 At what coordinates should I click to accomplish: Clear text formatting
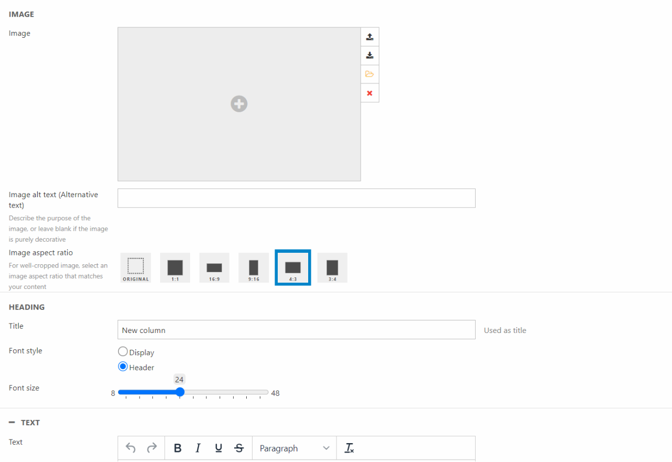349,448
